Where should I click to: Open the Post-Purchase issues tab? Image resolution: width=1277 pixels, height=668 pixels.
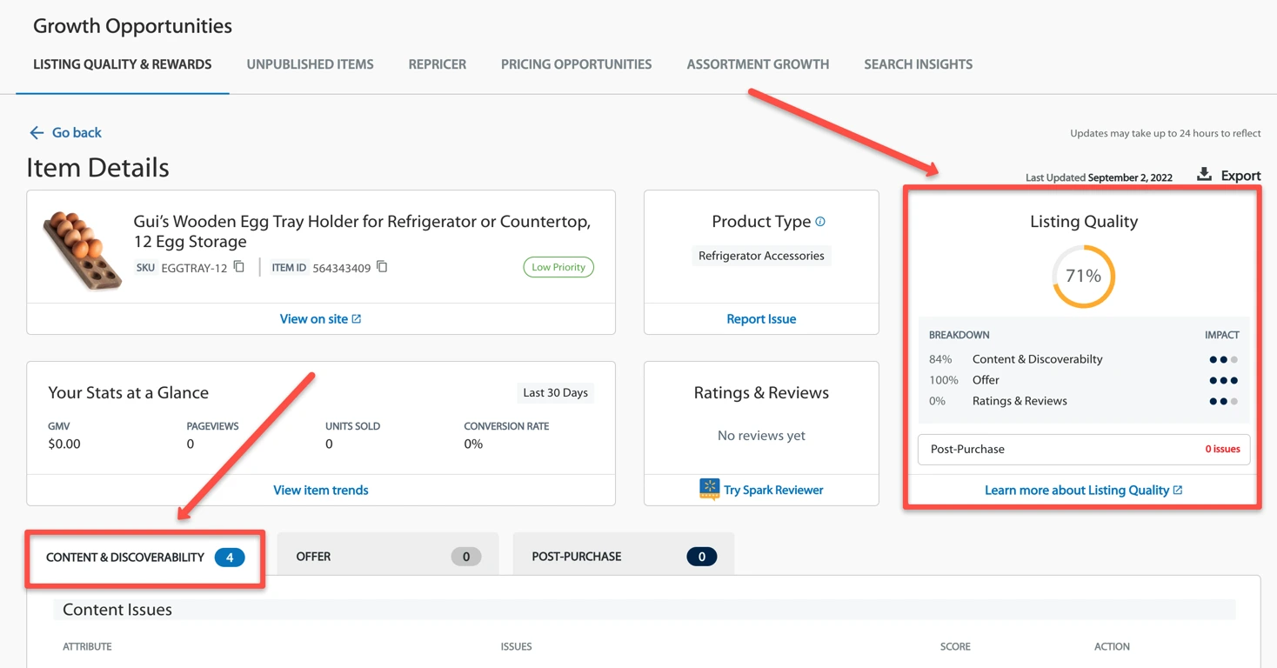[622, 556]
